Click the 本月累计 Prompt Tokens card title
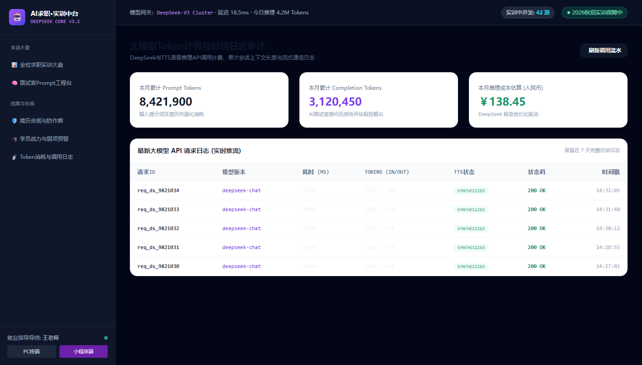Screen dimensions: 642x365 (x=170, y=88)
